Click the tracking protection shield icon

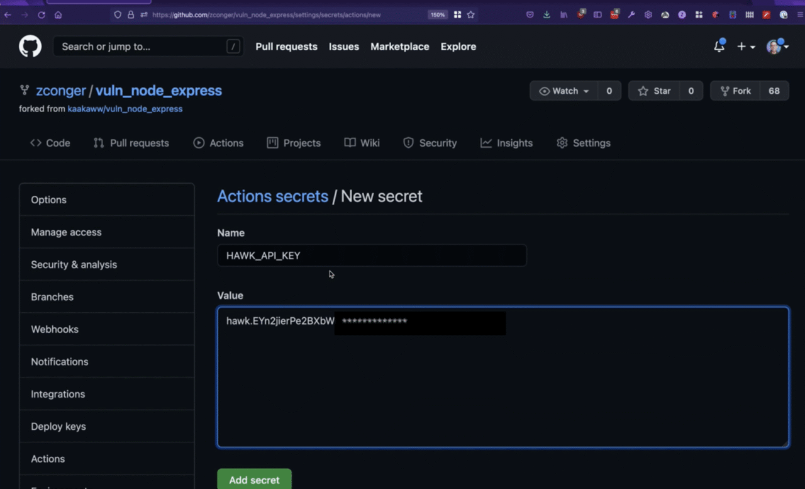point(118,14)
